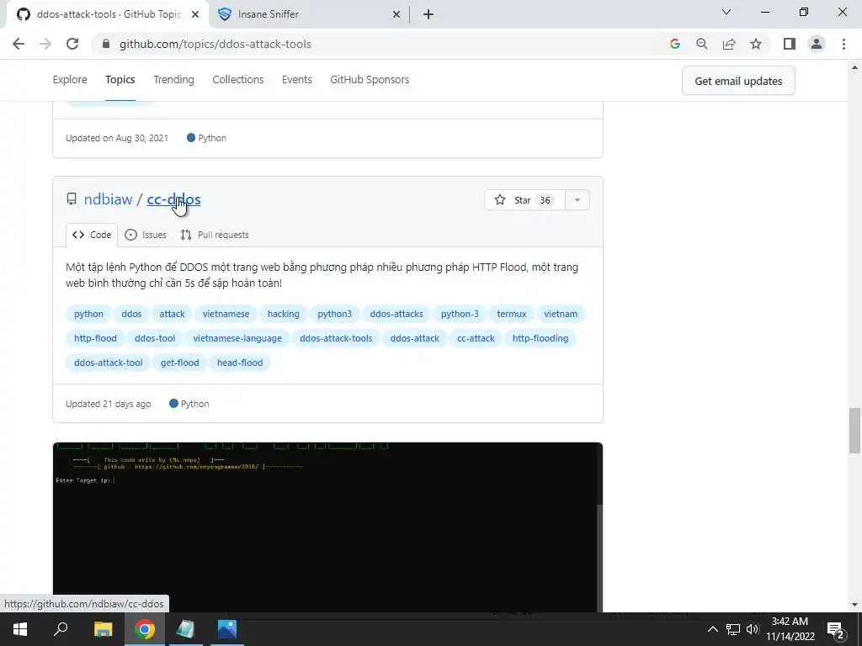Screen dimensions: 862x646
Task: Click the python-3 topic tag
Action: (460, 314)
